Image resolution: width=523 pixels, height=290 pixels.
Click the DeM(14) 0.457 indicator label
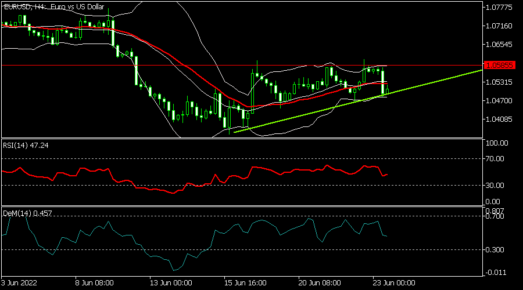click(x=27, y=213)
